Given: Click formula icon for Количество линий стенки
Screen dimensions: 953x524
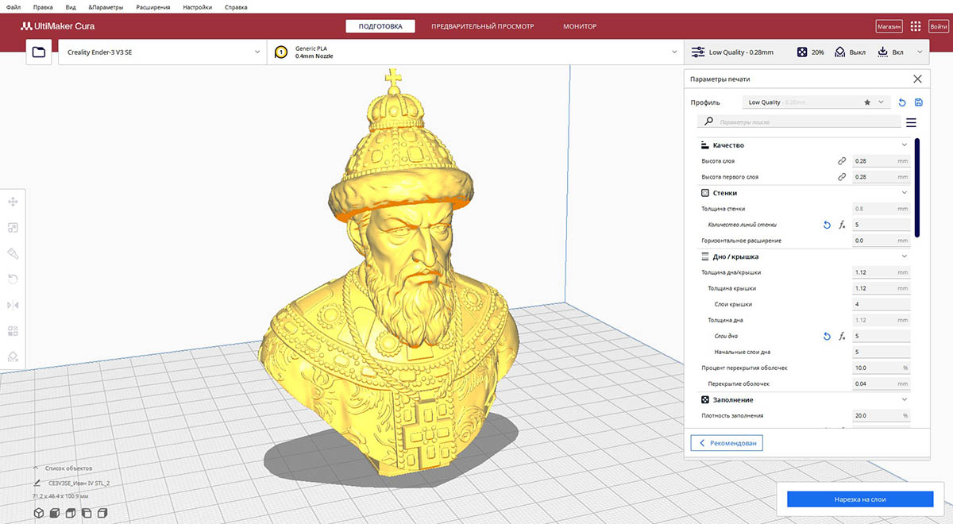Looking at the screenshot, I should coord(842,225).
